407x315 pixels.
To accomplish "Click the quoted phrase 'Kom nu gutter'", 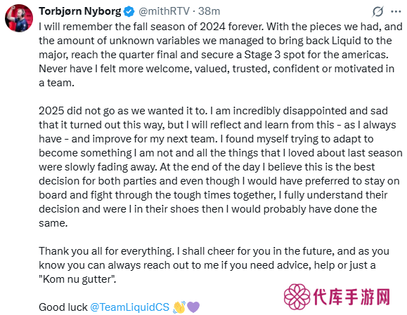I will point(77,279).
